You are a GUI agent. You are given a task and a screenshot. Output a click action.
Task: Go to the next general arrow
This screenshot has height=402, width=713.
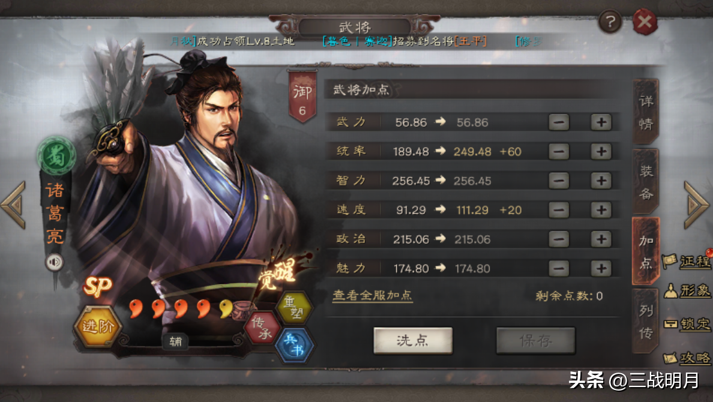696,205
